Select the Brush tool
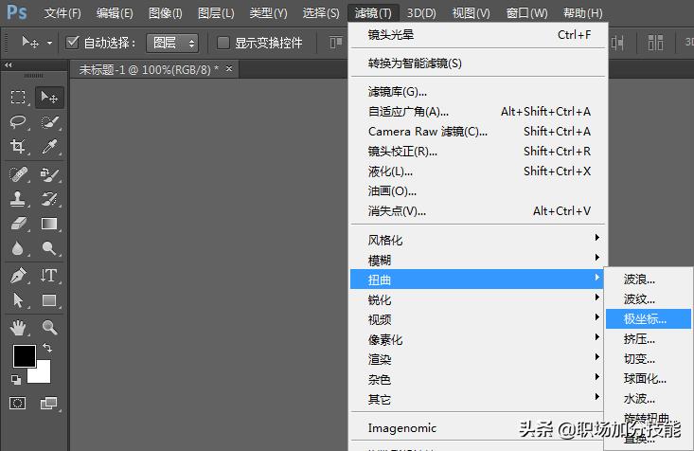This screenshot has height=451, width=694. [x=49, y=174]
